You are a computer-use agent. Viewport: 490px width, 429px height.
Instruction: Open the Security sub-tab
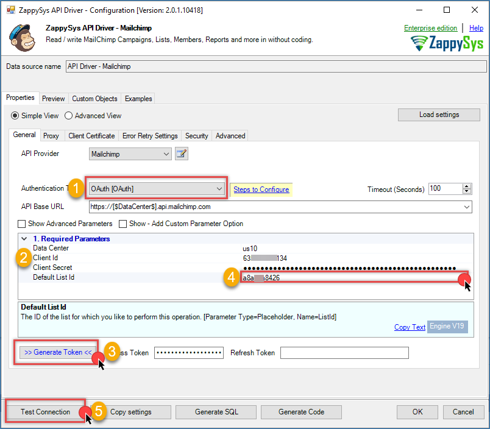pyautogui.click(x=197, y=136)
